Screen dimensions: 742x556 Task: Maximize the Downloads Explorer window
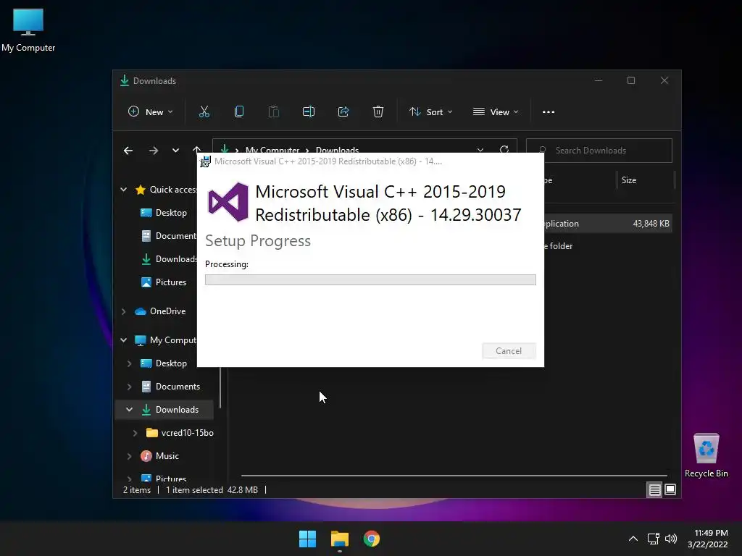(x=631, y=81)
